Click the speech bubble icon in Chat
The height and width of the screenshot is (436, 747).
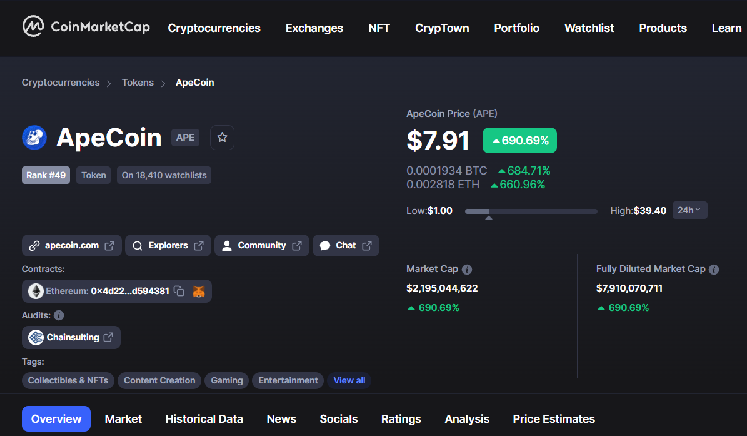325,246
